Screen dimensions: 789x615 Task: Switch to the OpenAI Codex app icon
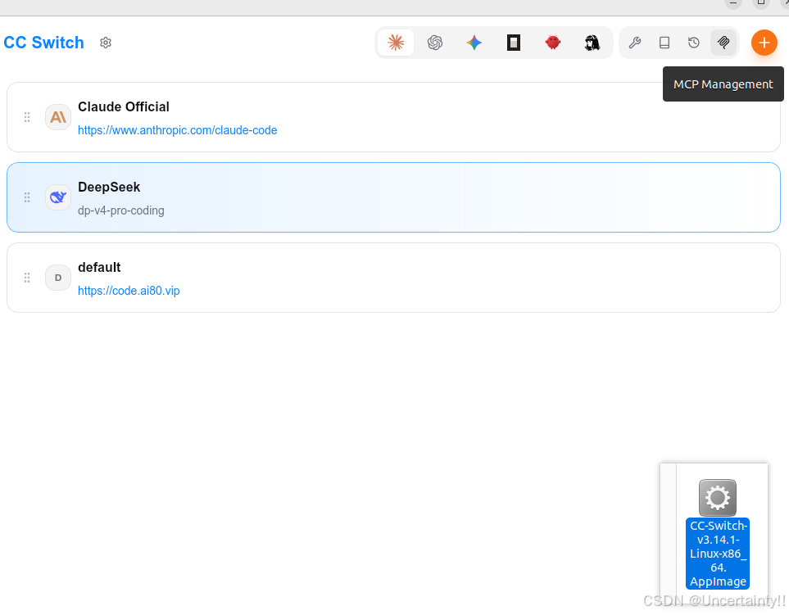[x=435, y=43]
